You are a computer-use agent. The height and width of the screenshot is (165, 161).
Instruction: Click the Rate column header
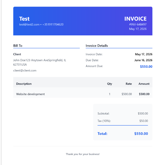(129, 84)
